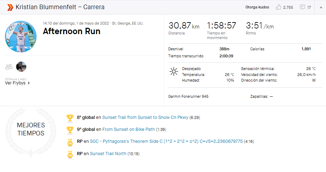
Task: Click the Zapatillas shoes label
Action: pos(259,96)
